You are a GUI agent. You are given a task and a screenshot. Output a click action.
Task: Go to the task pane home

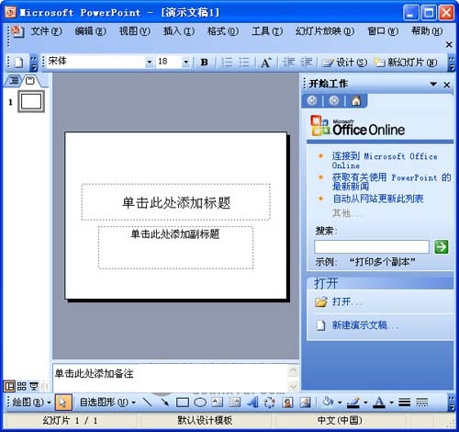tap(356, 100)
